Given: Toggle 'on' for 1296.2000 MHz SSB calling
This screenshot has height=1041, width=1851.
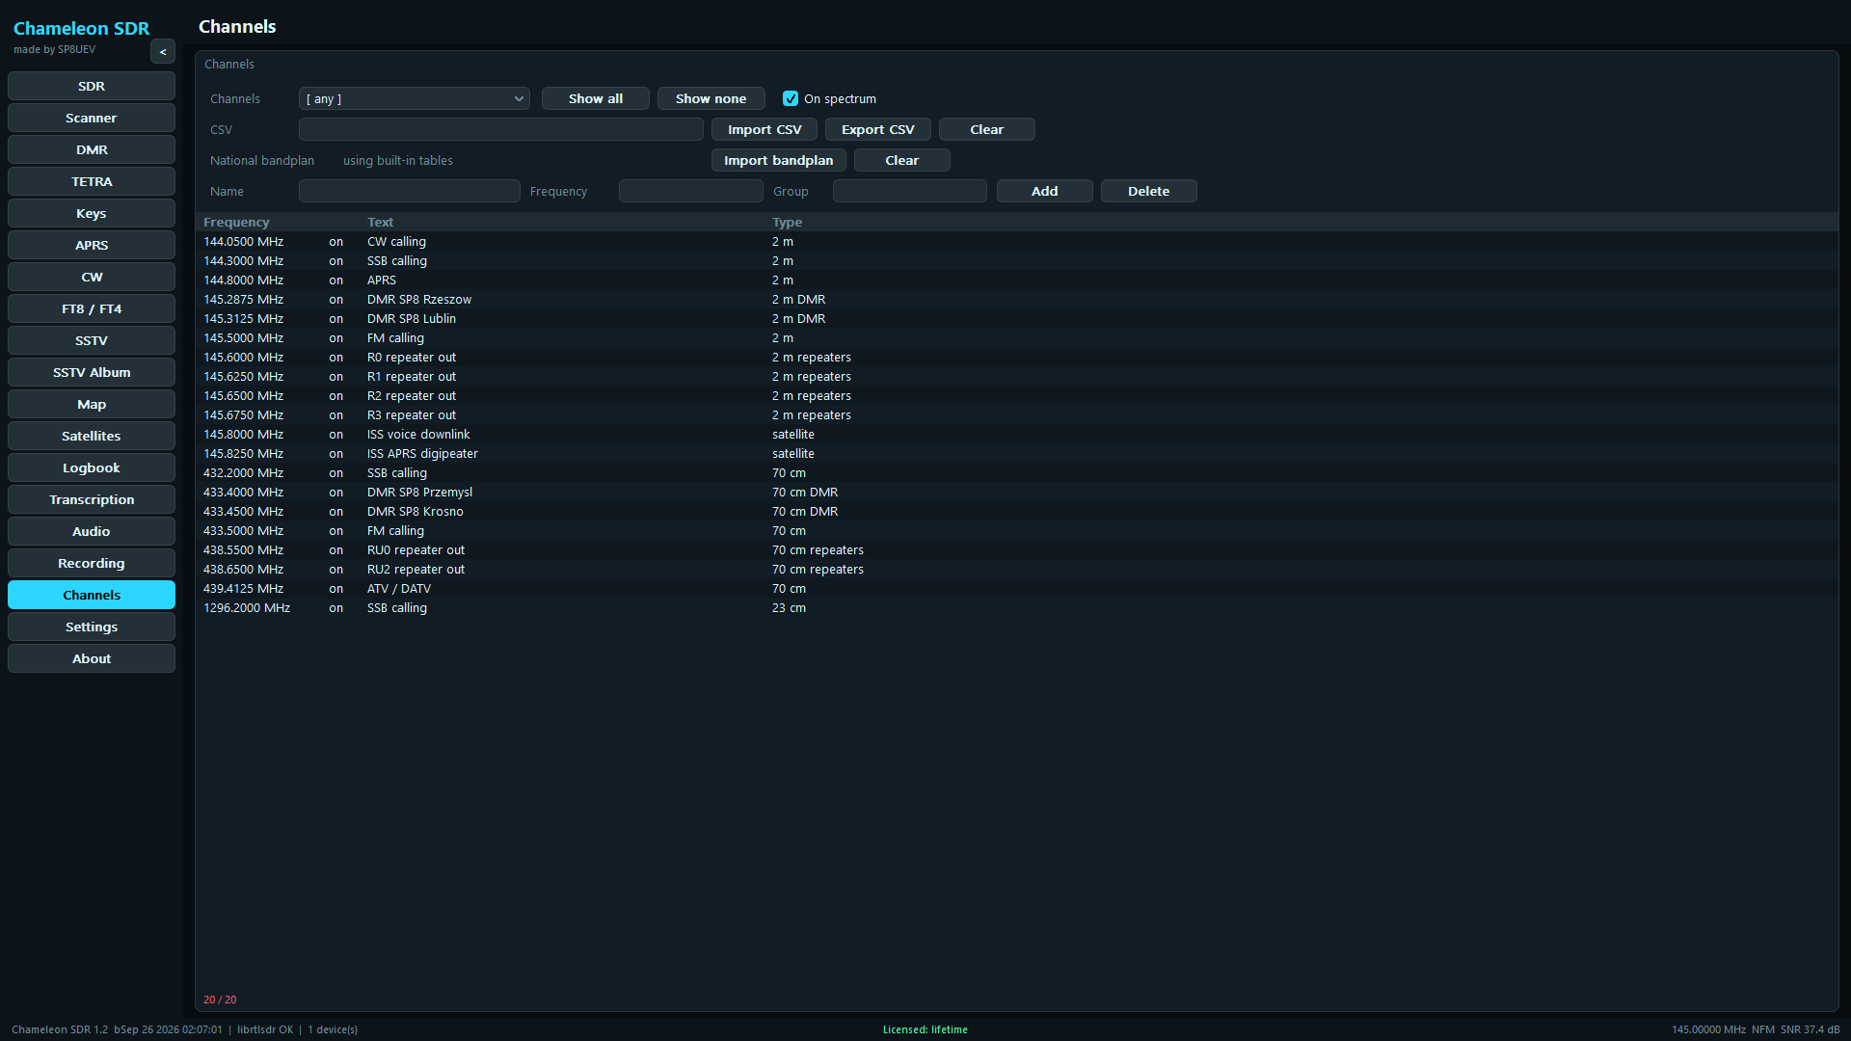Looking at the screenshot, I should tap(335, 608).
